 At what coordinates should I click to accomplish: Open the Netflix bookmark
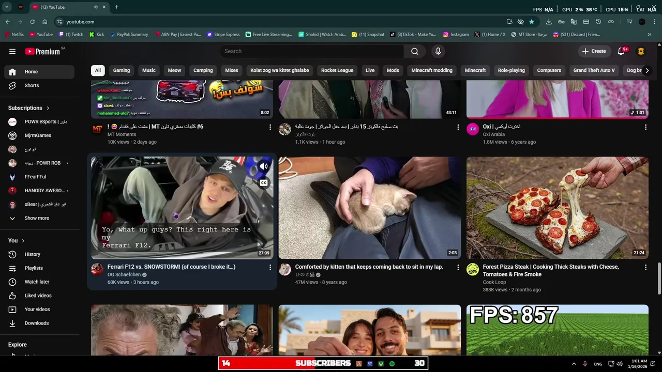point(14,35)
